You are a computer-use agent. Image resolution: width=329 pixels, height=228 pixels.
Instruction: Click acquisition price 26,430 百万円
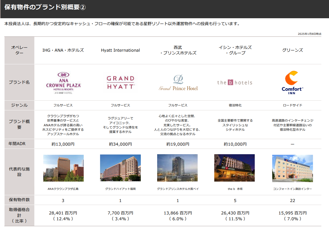coord(235,213)
